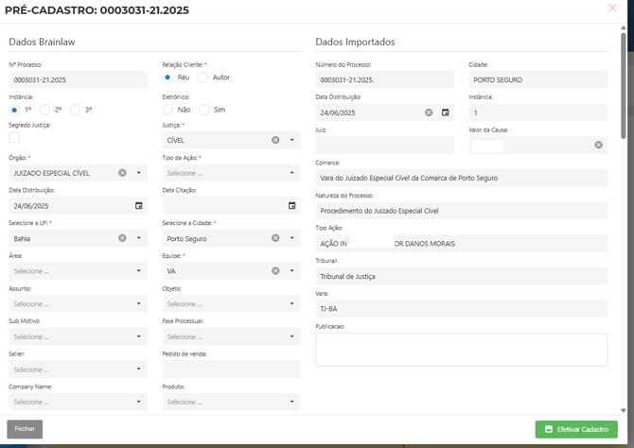This screenshot has height=448, width=634.
Task: Clear the Valor da Causa field
Action: pos(598,145)
